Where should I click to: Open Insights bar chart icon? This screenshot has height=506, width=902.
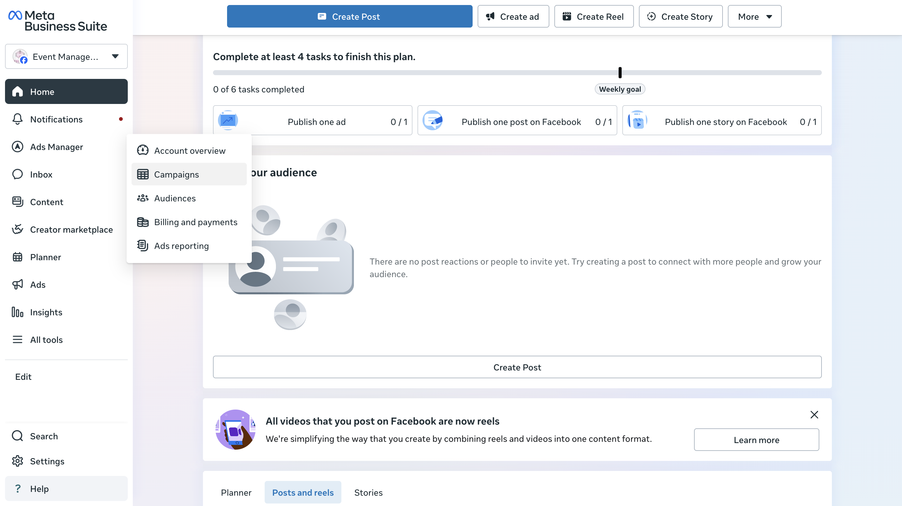click(17, 312)
